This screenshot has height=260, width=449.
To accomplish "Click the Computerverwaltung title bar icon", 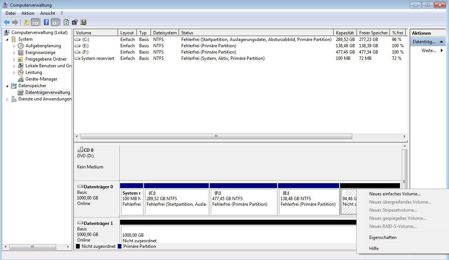I will [5, 5].
